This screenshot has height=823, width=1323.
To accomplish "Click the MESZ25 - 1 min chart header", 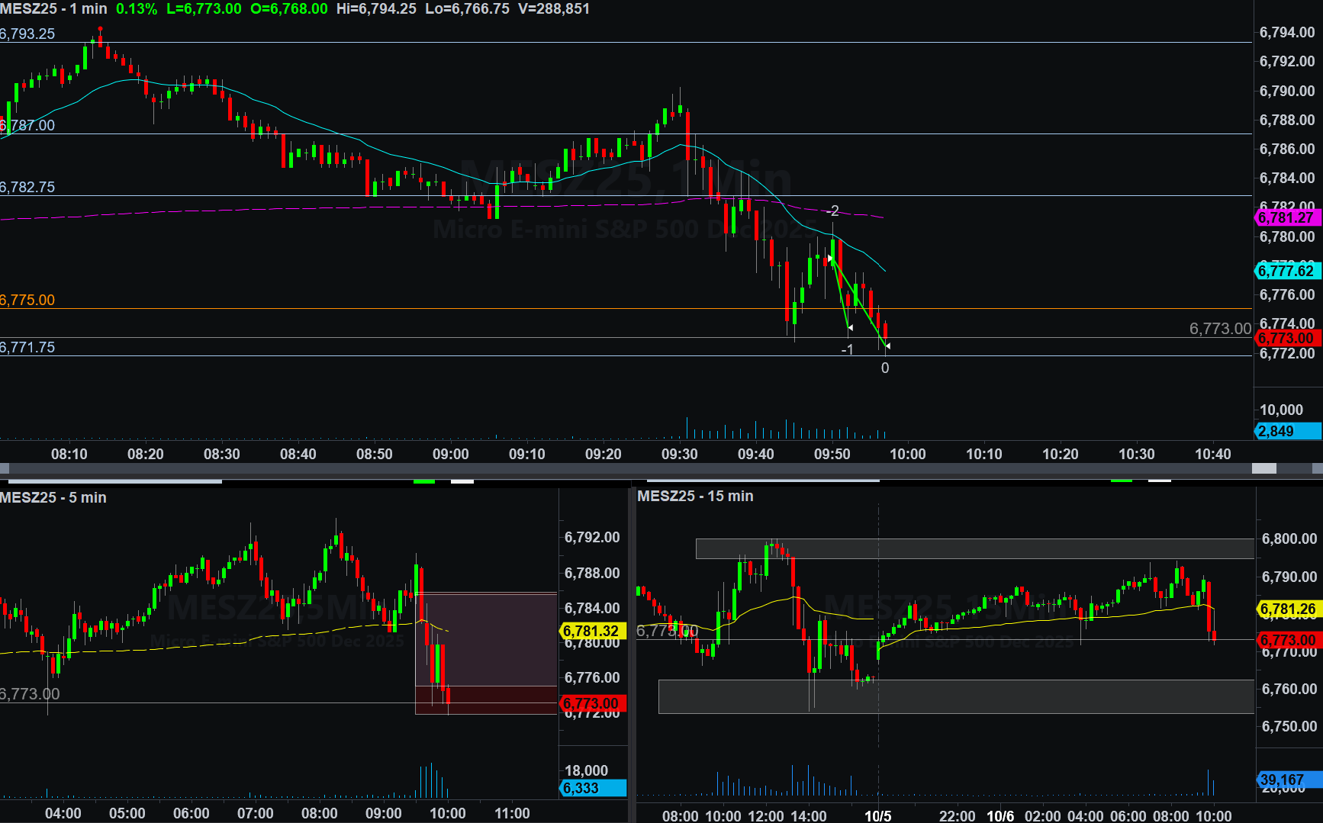I will (53, 9).
